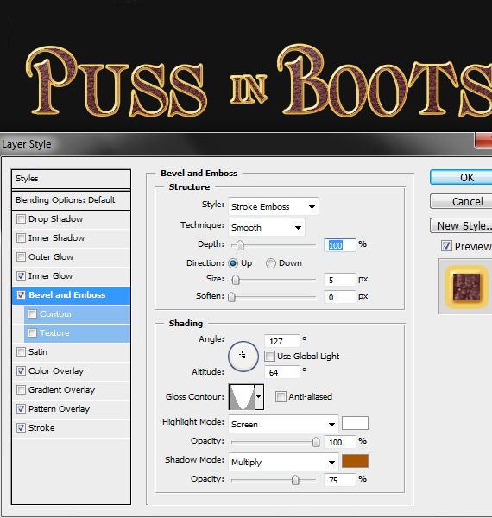The height and width of the screenshot is (518, 492).
Task: Select the Down direction radio button
Action: click(271, 263)
